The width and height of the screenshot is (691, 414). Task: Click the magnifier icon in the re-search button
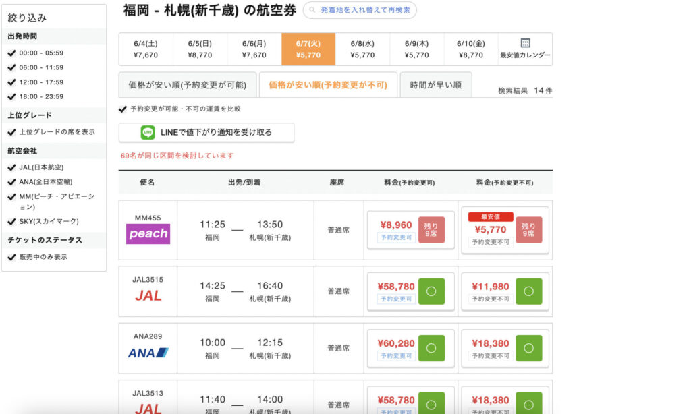[312, 10]
